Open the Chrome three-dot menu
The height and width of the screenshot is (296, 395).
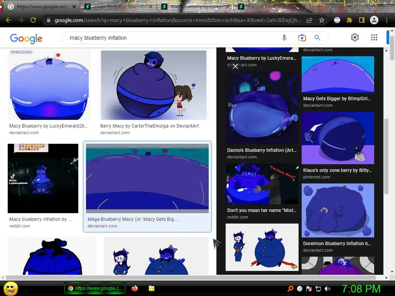(x=387, y=20)
